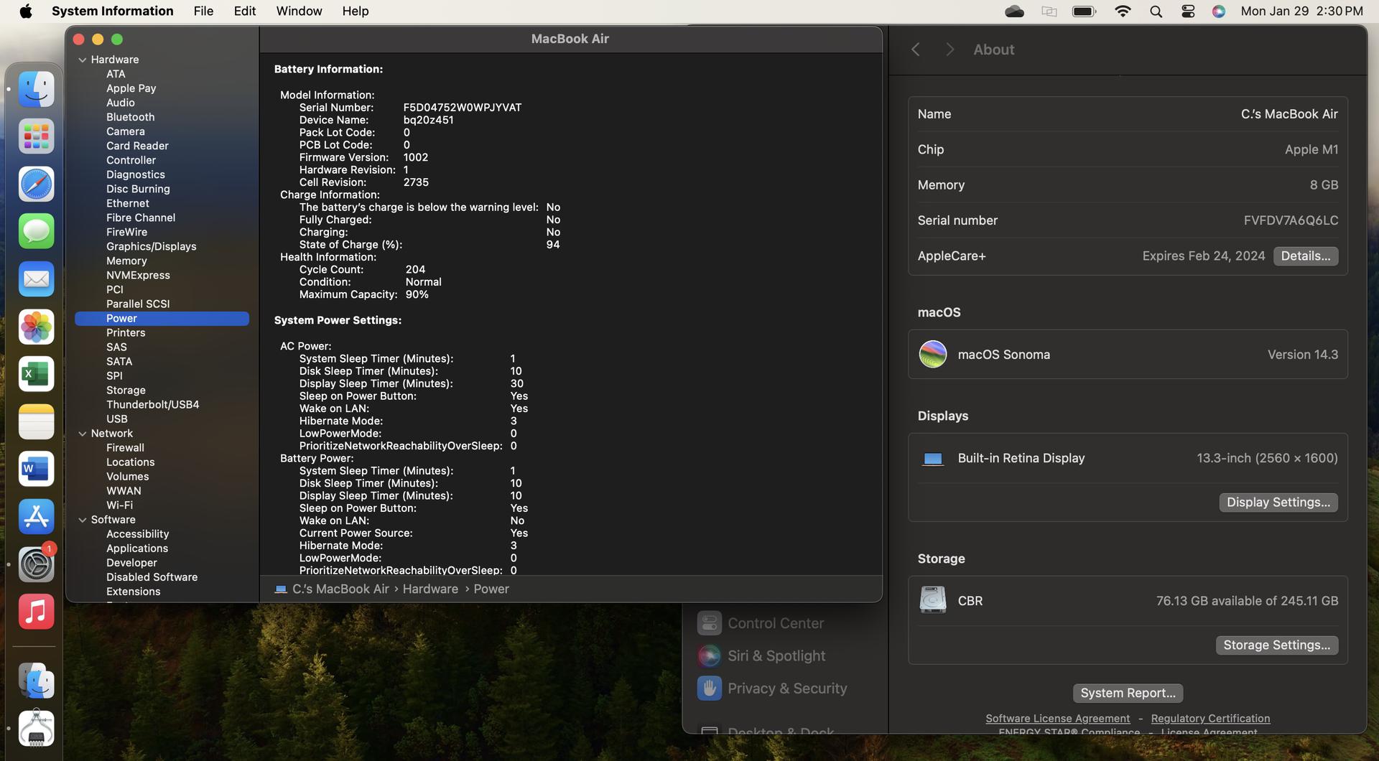
Task: Open the Help menu
Action: coord(356,11)
